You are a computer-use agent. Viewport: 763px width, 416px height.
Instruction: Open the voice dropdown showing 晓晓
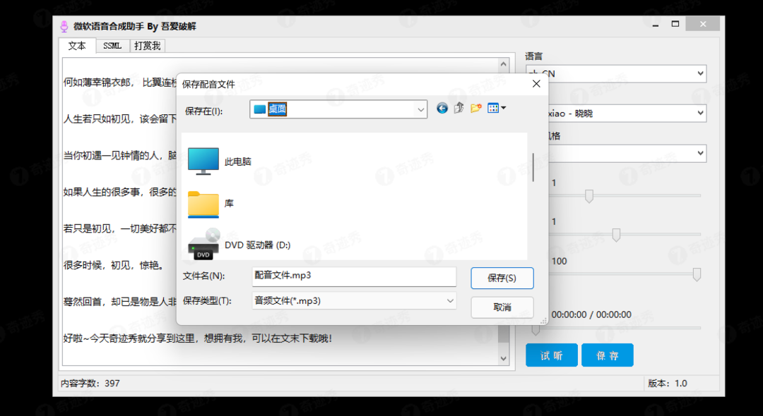pyautogui.click(x=616, y=113)
